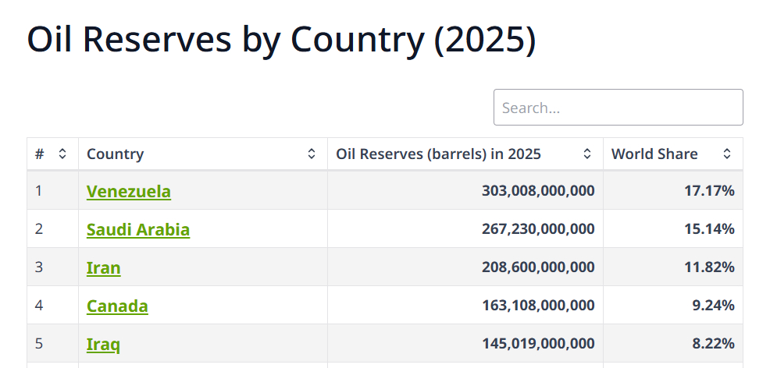770x368 pixels.
Task: Select the # column header
Action: (40, 154)
